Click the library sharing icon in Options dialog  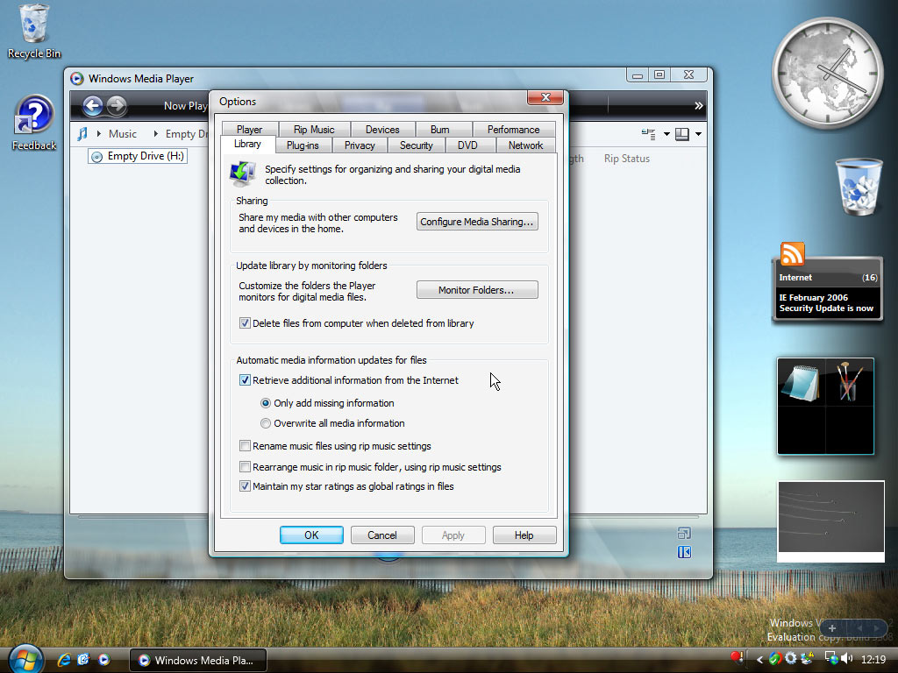click(x=243, y=174)
